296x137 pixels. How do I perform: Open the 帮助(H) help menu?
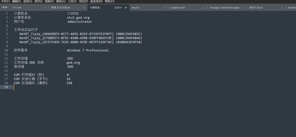110,1
